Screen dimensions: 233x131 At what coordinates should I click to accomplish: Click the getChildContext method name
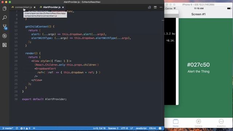(x=37, y=27)
